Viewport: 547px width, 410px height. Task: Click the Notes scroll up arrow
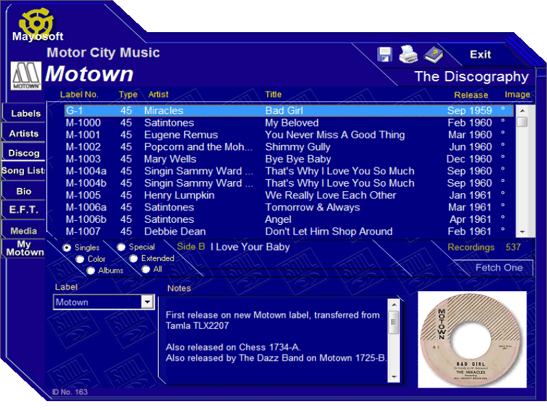(x=394, y=305)
